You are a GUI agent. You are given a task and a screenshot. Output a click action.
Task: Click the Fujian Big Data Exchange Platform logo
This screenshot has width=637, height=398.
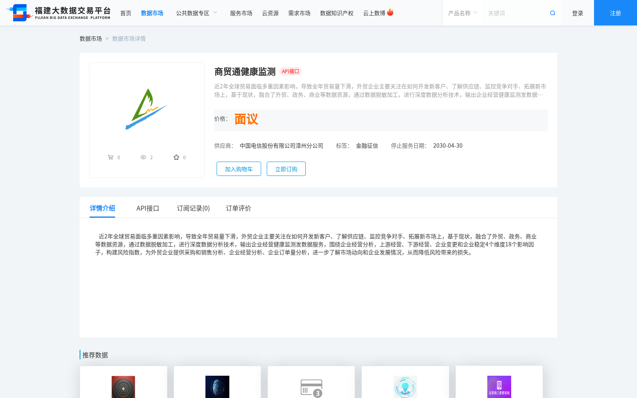[59, 13]
